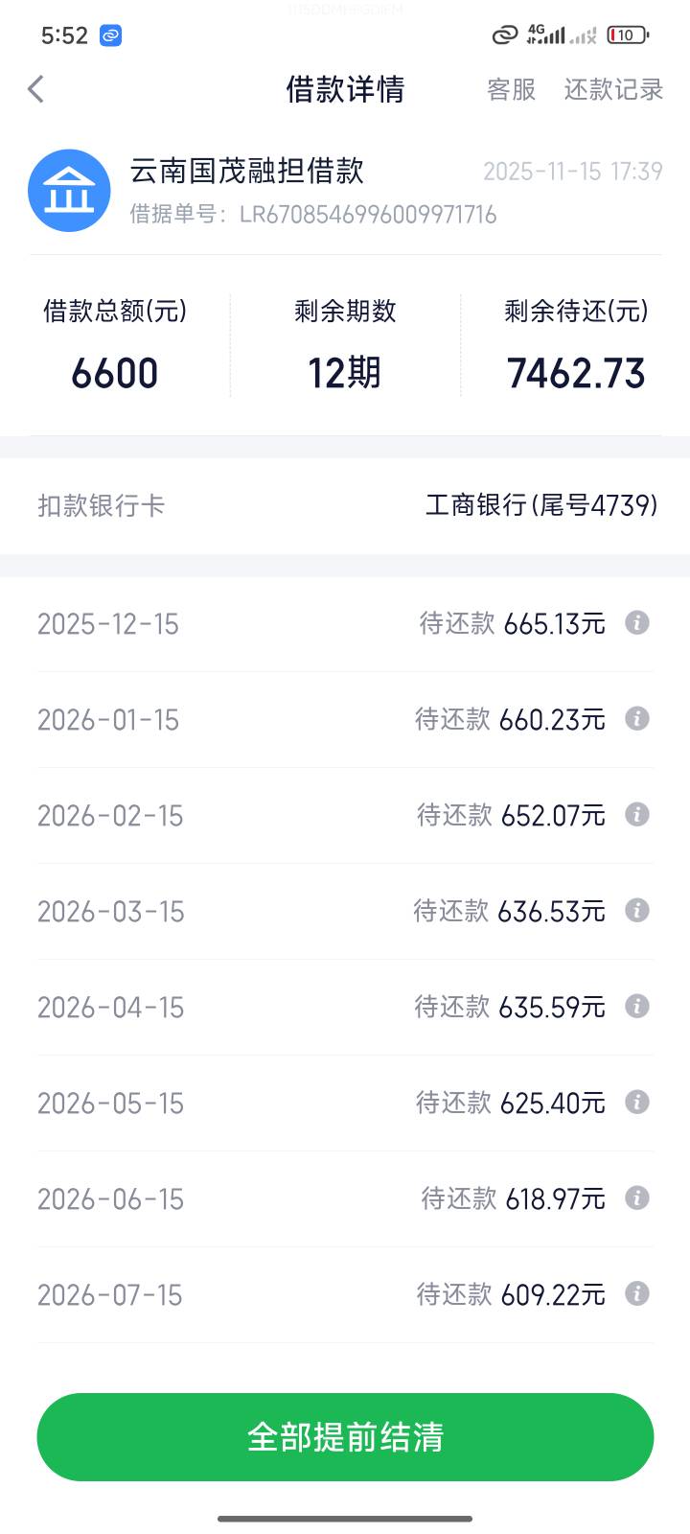This screenshot has height=1534, width=690.
Task: Tap the blue bank lender icon
Action: tap(69, 190)
